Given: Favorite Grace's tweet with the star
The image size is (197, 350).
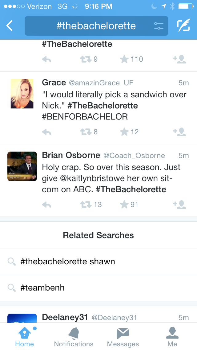Looking at the screenshot, I should click(x=124, y=132).
